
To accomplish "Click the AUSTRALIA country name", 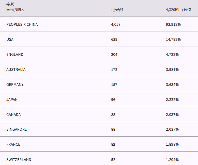I will [x=16, y=70].
